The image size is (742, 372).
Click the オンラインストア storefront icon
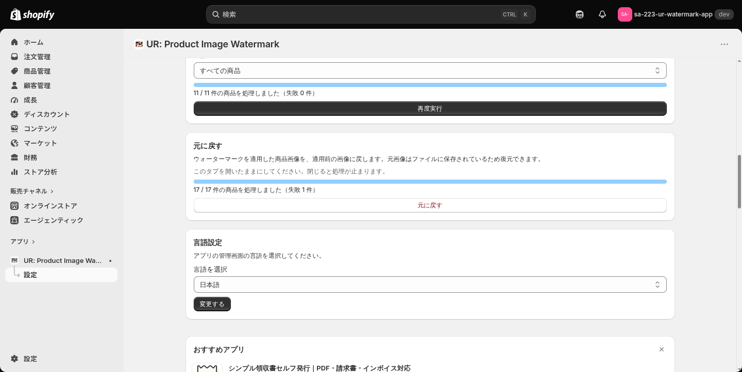pos(14,206)
